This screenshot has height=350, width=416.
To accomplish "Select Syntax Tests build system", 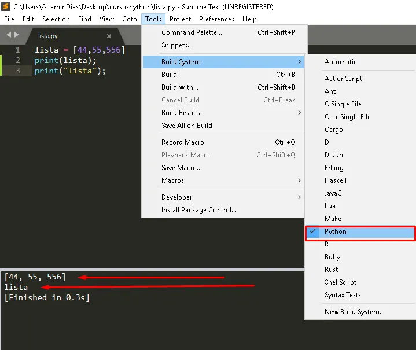I will [x=360, y=295].
